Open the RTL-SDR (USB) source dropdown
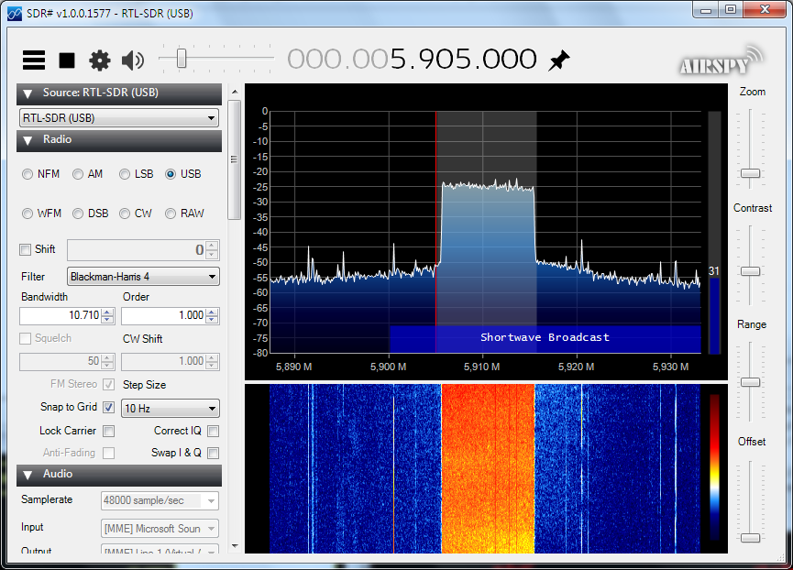The height and width of the screenshot is (570, 793). [x=119, y=118]
